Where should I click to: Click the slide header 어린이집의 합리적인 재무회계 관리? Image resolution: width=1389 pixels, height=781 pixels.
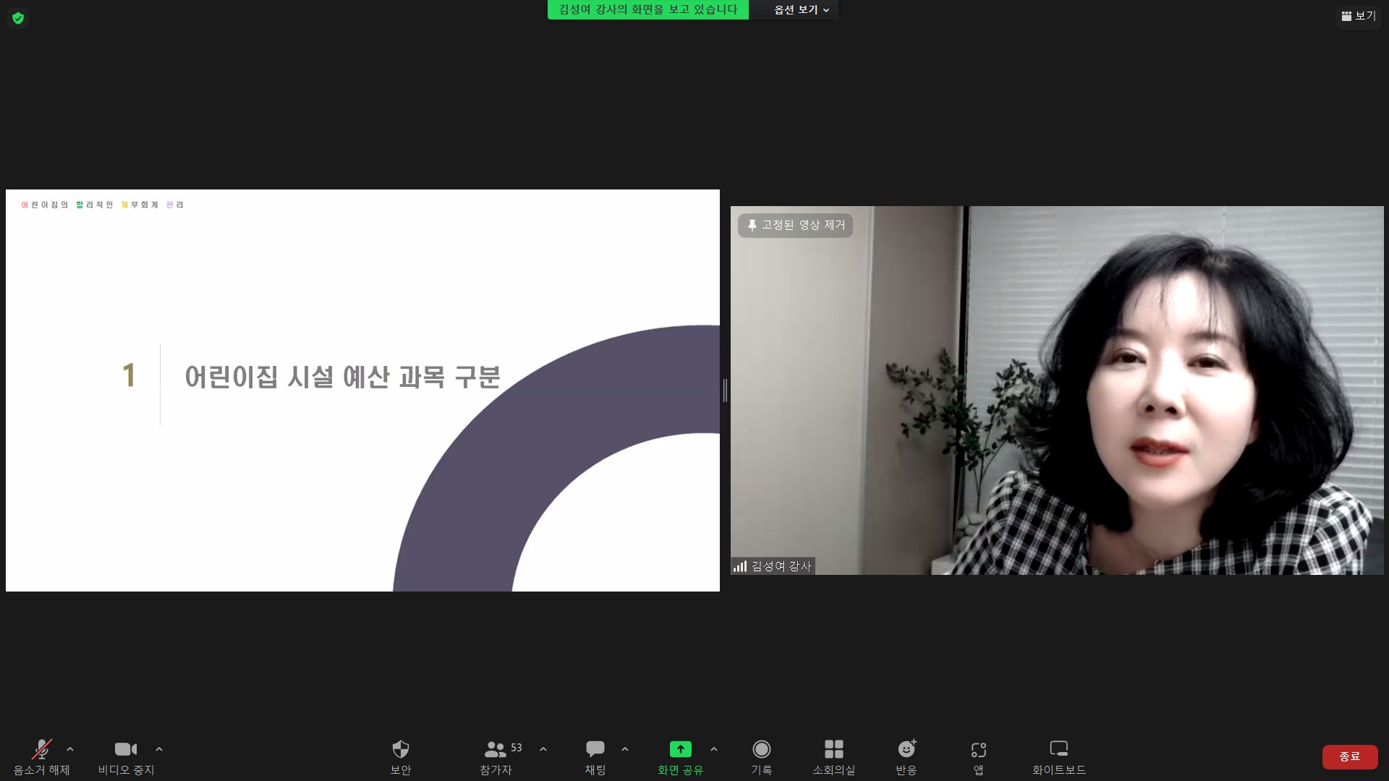coord(102,205)
